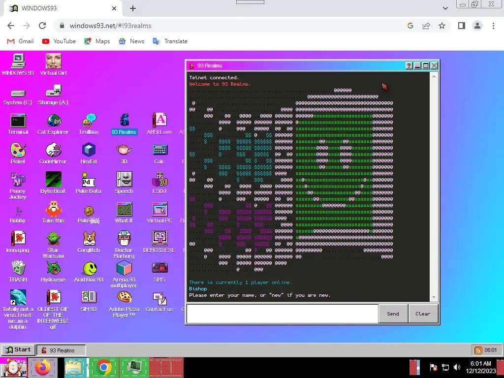
Task: Launch Cat Explorer
Action: click(x=53, y=124)
